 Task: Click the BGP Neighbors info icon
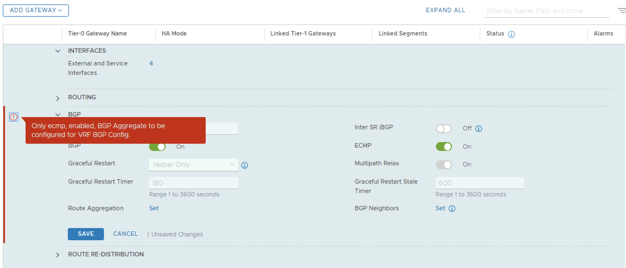[x=452, y=209]
